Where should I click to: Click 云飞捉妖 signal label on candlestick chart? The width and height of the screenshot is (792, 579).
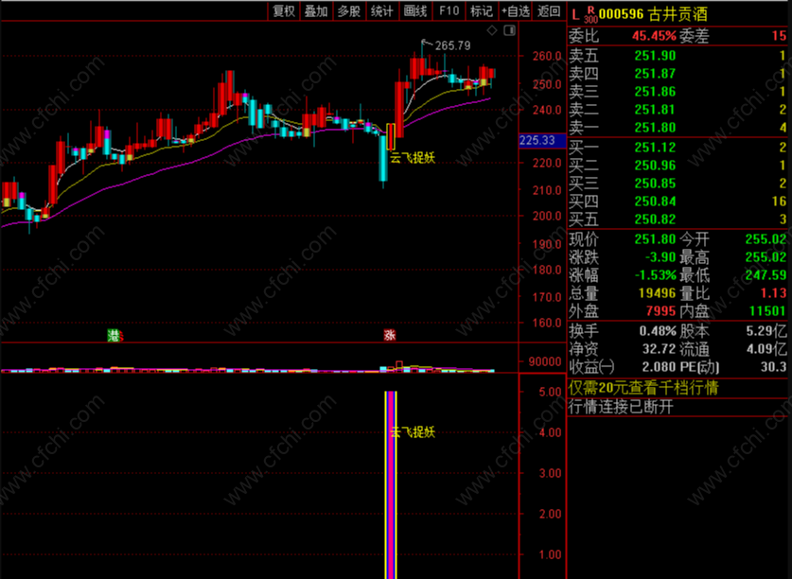pos(413,158)
